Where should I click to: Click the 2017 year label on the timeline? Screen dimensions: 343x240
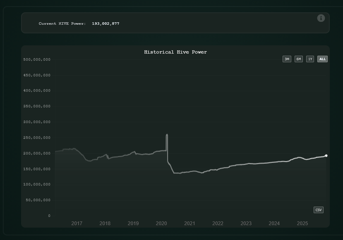click(77, 223)
